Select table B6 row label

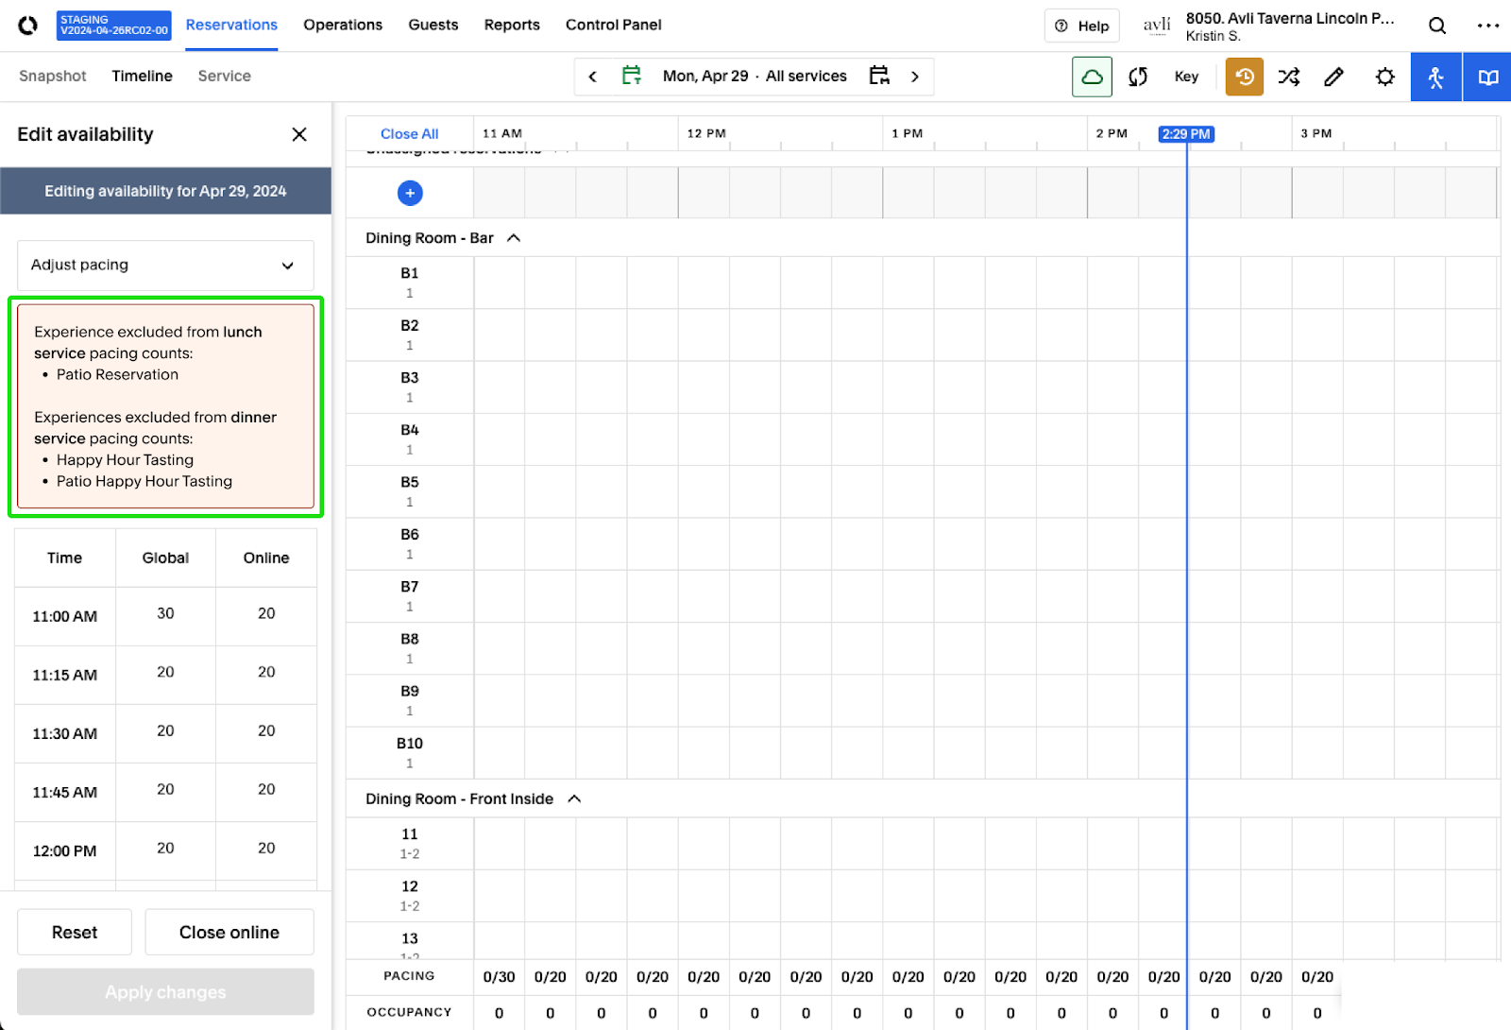[x=409, y=543]
